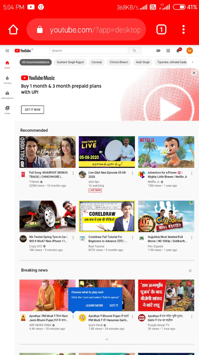The image size is (199, 355).
Task: Click Real Tutorial channel avatar
Action: (x=82, y=239)
